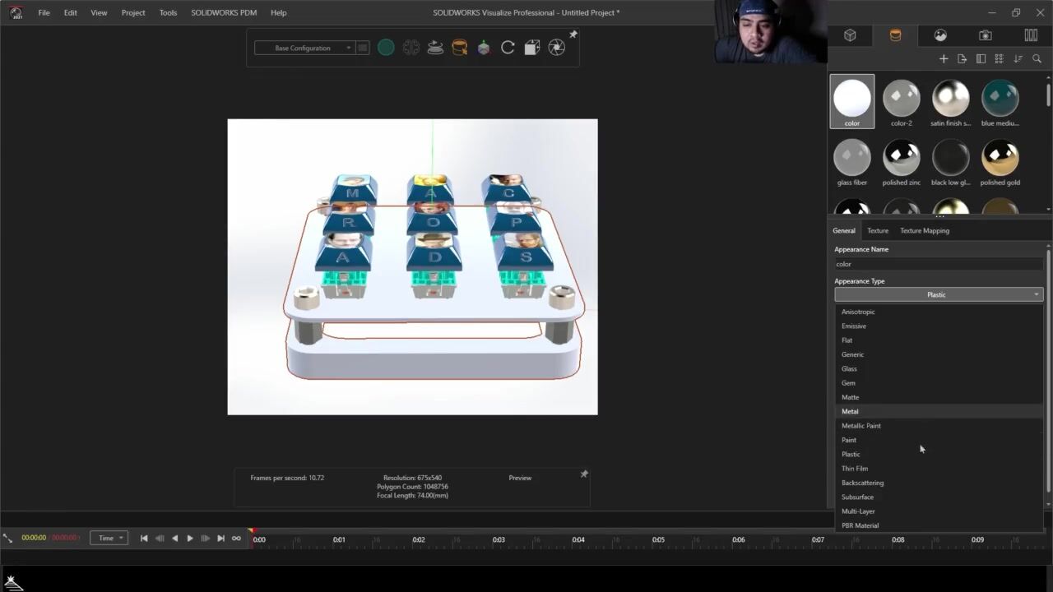Open the Time mode dropdown
Image resolution: width=1053 pixels, height=592 pixels.
click(x=109, y=539)
